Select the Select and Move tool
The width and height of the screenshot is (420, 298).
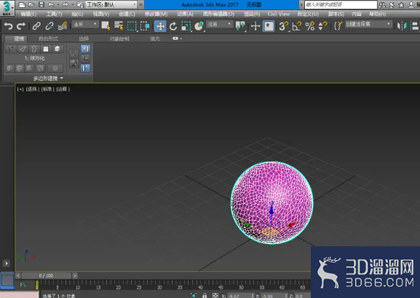(160, 26)
